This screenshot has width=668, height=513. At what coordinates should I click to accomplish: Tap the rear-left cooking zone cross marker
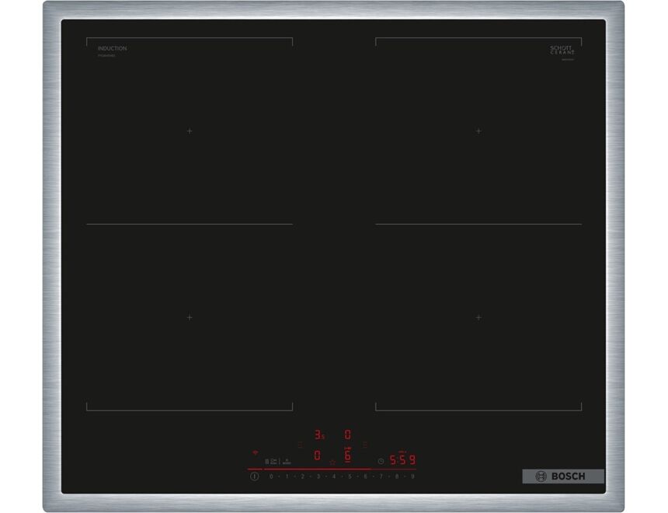point(189,131)
